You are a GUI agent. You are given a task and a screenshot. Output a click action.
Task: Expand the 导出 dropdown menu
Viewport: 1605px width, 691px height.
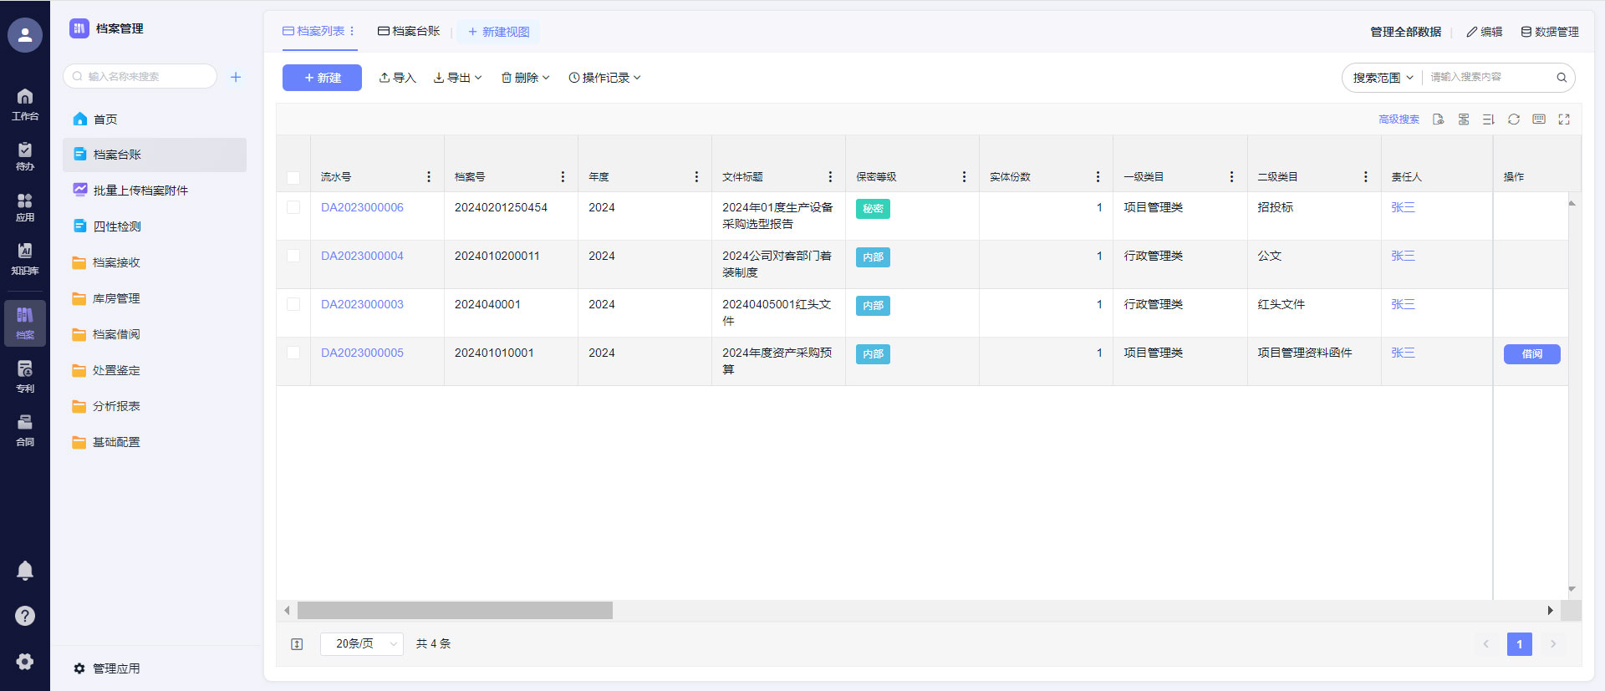coord(457,78)
